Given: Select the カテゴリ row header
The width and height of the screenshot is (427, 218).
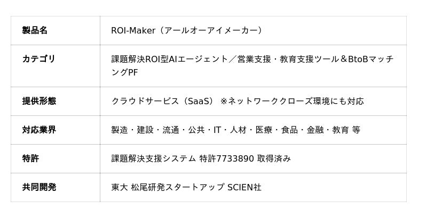Looking at the screenshot, I should pos(38,59).
